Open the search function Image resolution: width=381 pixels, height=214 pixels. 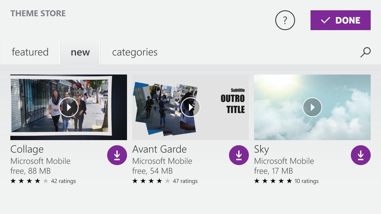click(366, 52)
